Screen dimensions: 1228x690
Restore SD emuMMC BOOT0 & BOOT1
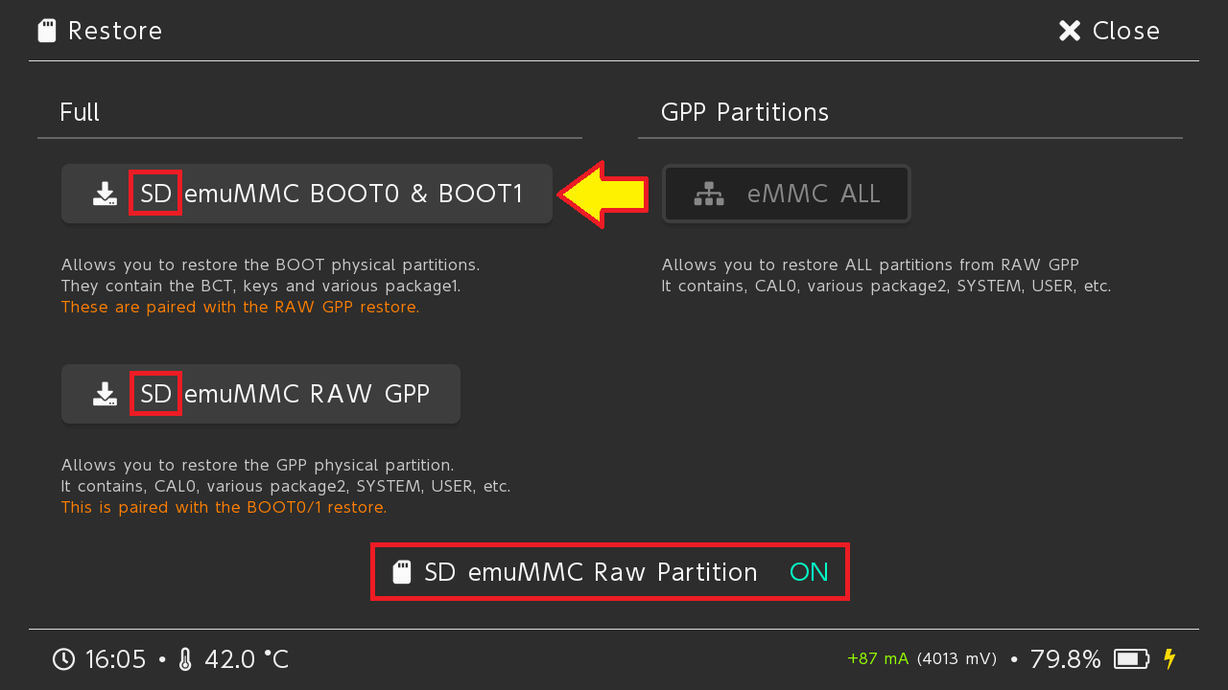coord(307,195)
